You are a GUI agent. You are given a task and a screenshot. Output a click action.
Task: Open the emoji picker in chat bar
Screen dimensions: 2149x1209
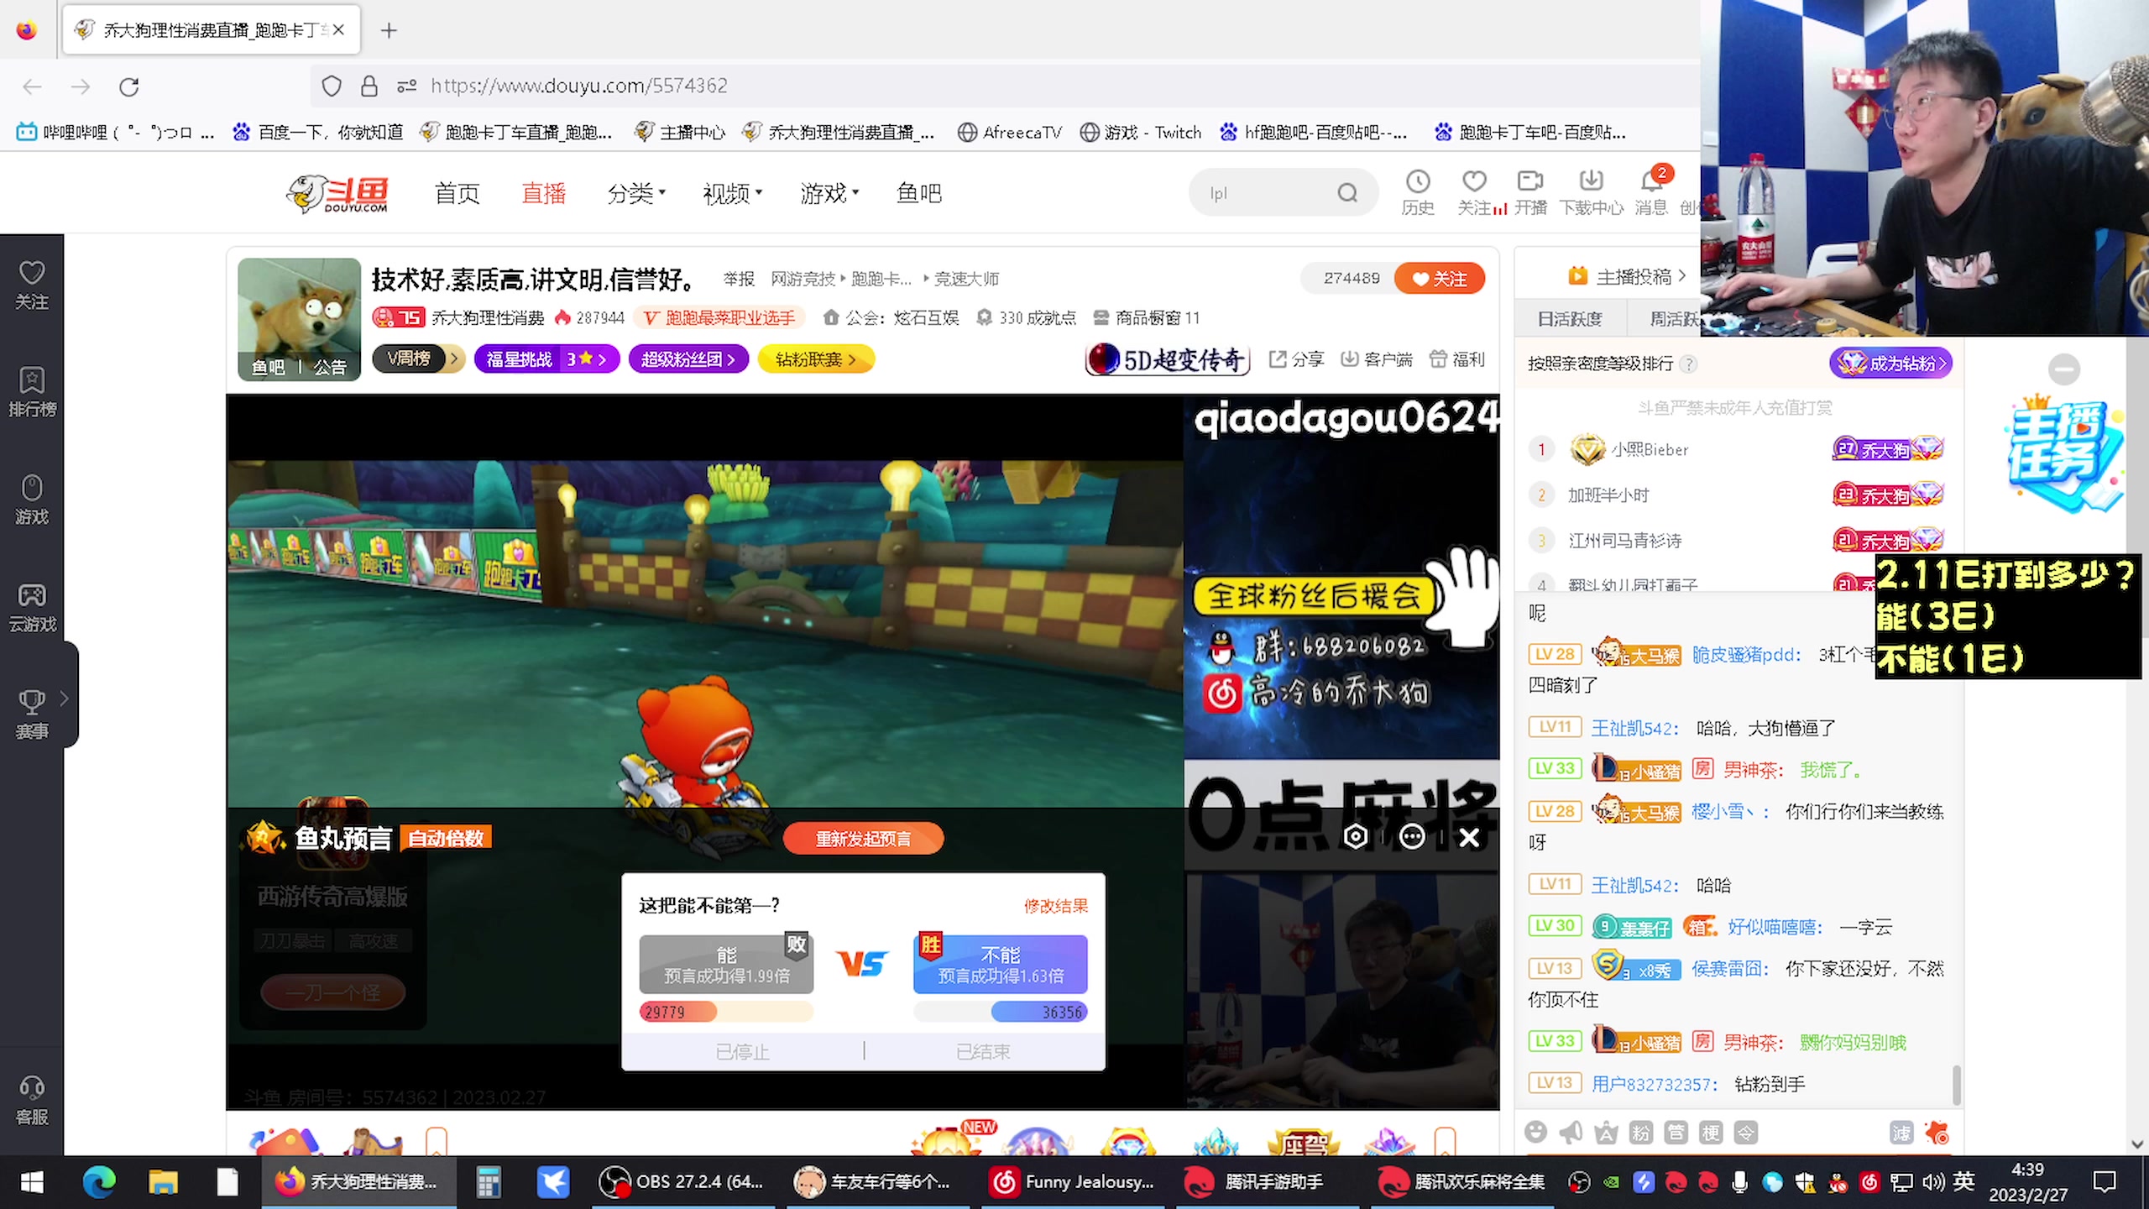[x=1535, y=1133]
